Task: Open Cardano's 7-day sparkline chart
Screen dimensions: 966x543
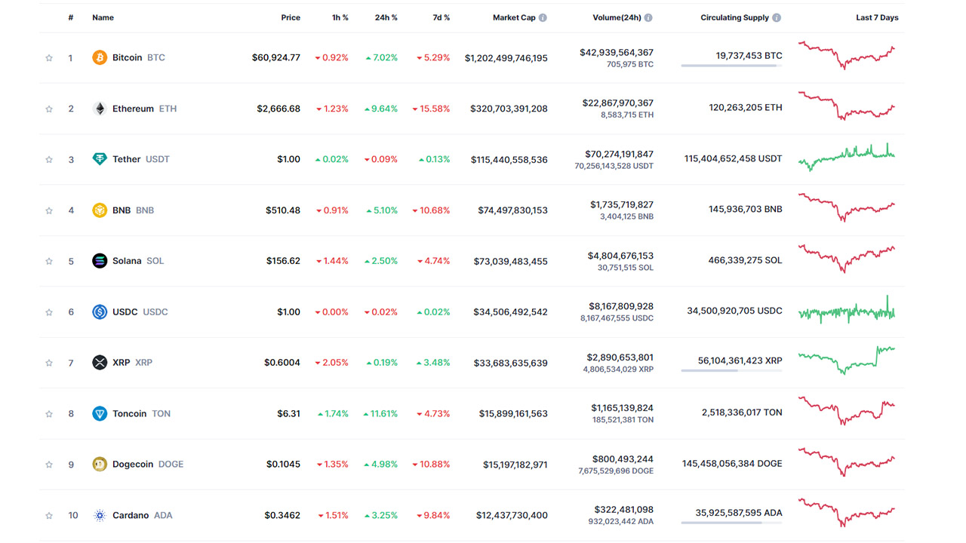Action: (847, 512)
